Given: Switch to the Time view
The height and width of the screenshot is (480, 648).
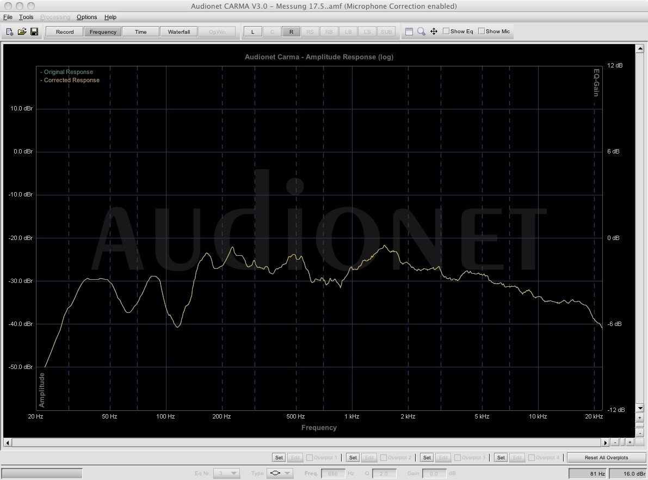Looking at the screenshot, I should [x=141, y=32].
